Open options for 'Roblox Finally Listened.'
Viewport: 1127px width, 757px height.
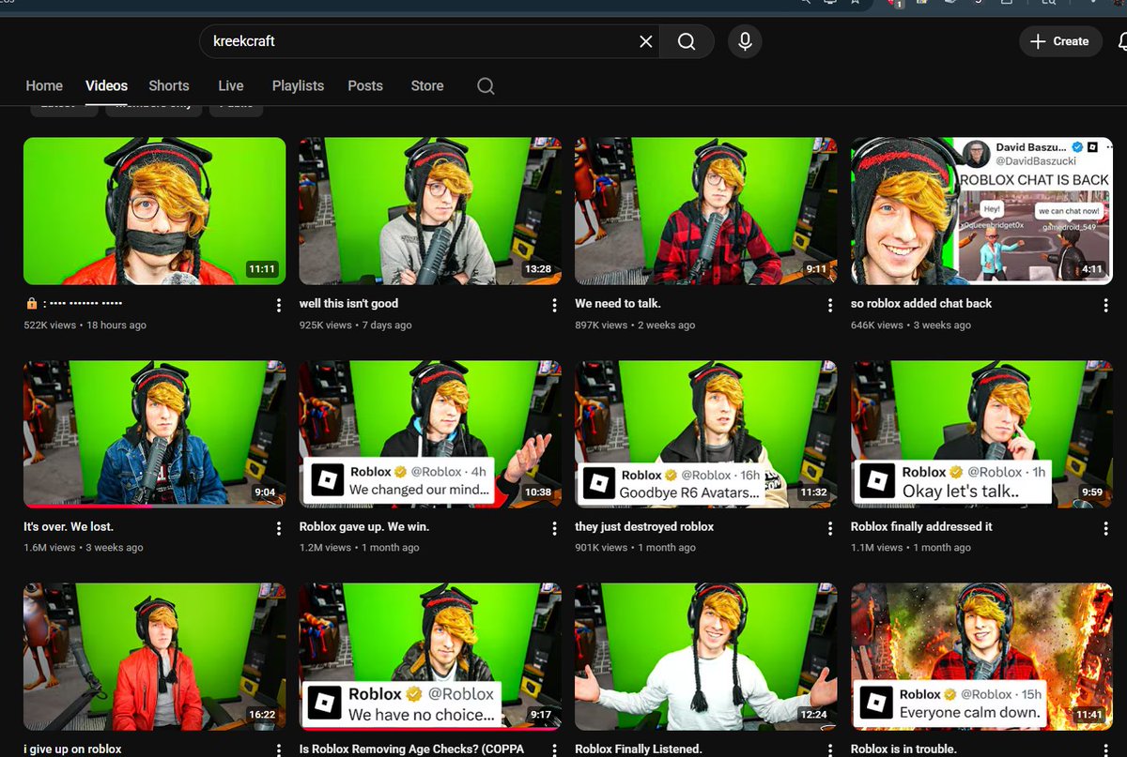[x=830, y=750]
